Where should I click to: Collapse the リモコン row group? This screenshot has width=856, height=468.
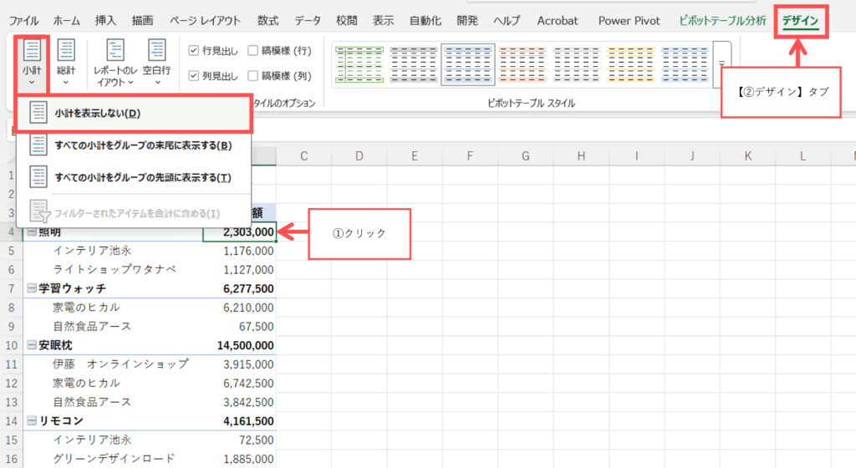pyautogui.click(x=31, y=420)
